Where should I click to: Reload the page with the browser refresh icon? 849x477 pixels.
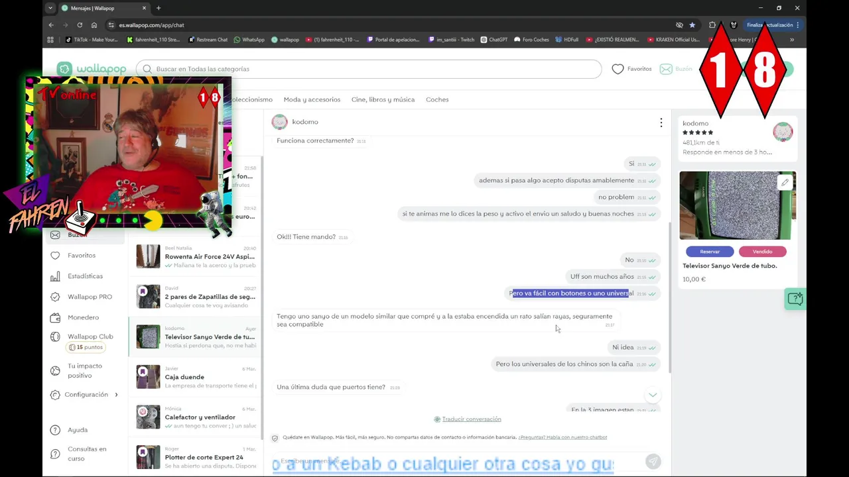coord(79,25)
